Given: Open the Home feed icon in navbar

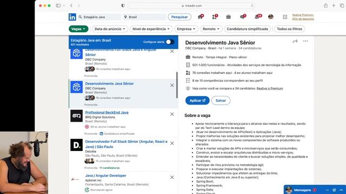Looking at the screenshot, I should pyautogui.click(x=201, y=17).
